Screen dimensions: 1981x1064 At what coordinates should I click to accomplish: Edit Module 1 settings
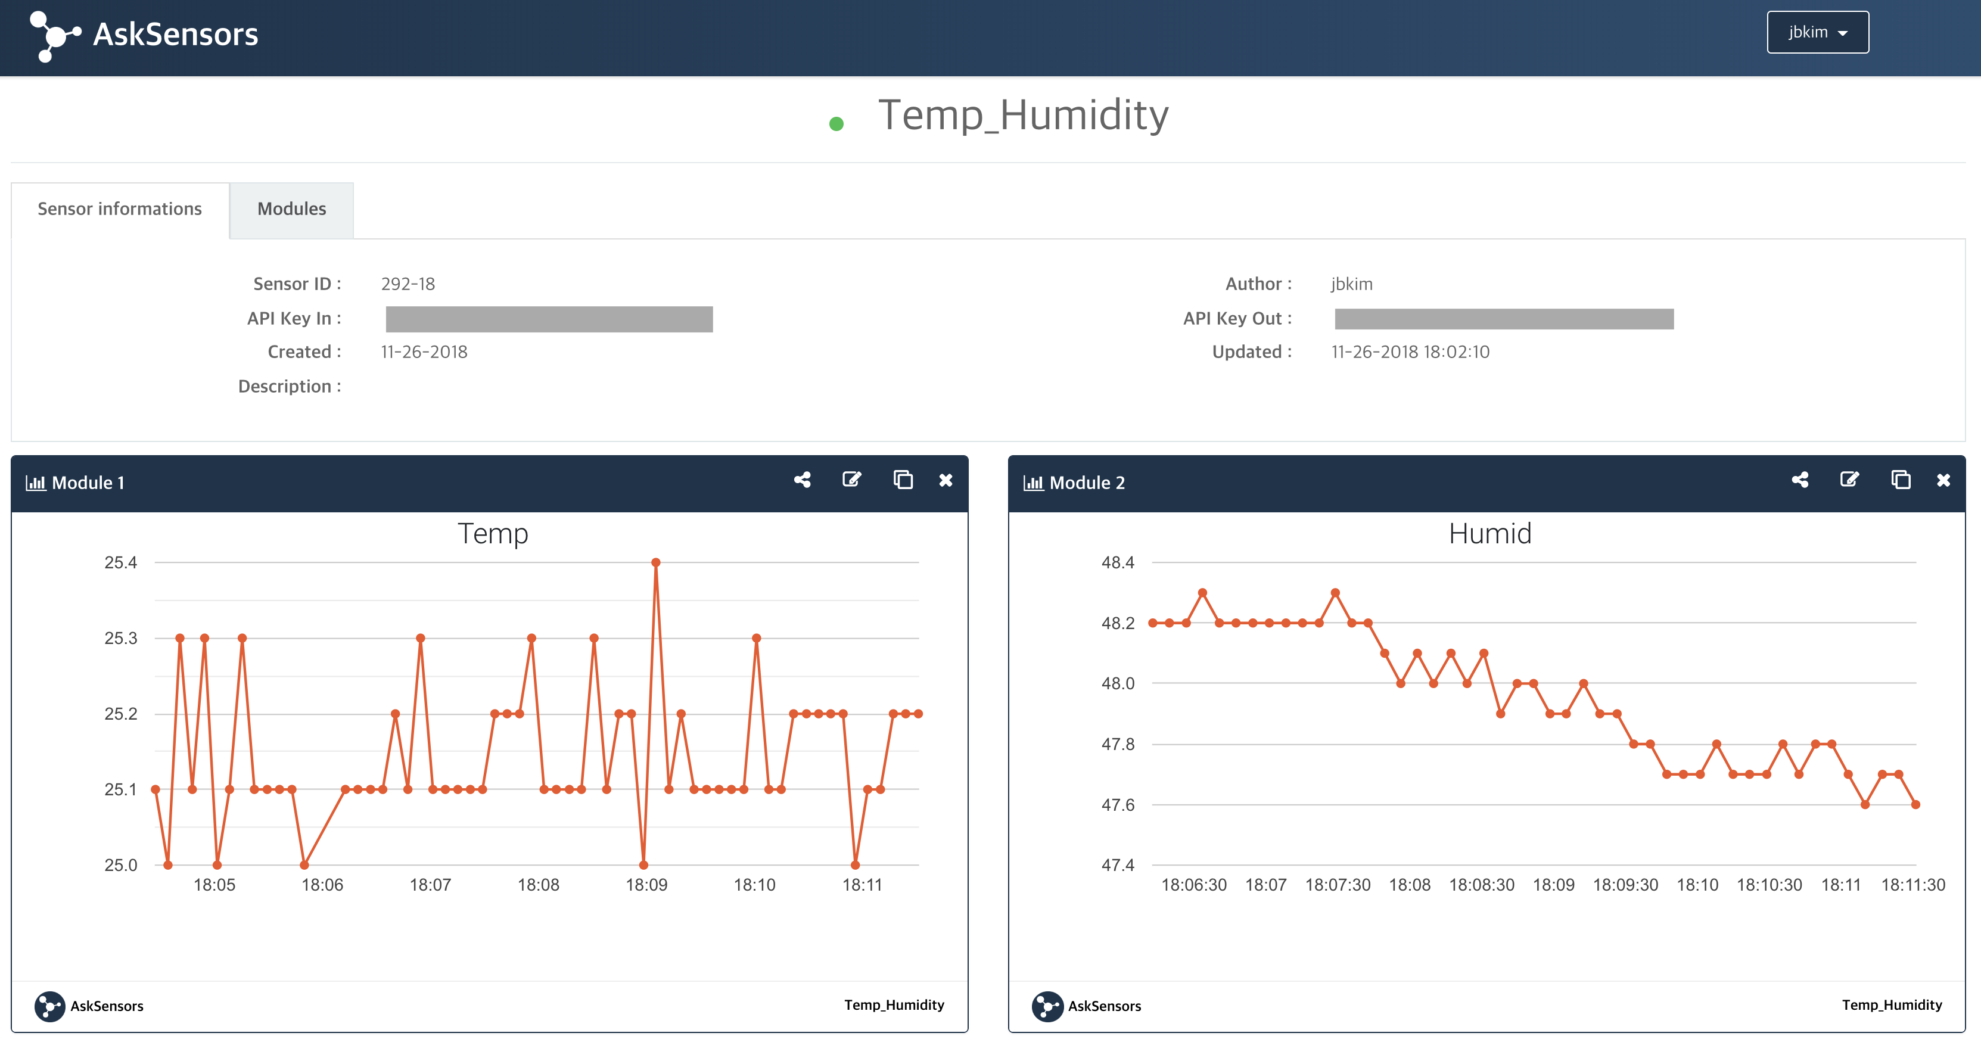click(852, 480)
